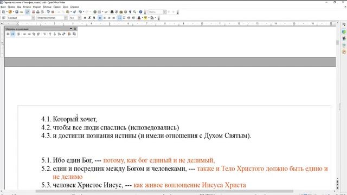Open the Справка menu

pyautogui.click(x=75, y=7)
